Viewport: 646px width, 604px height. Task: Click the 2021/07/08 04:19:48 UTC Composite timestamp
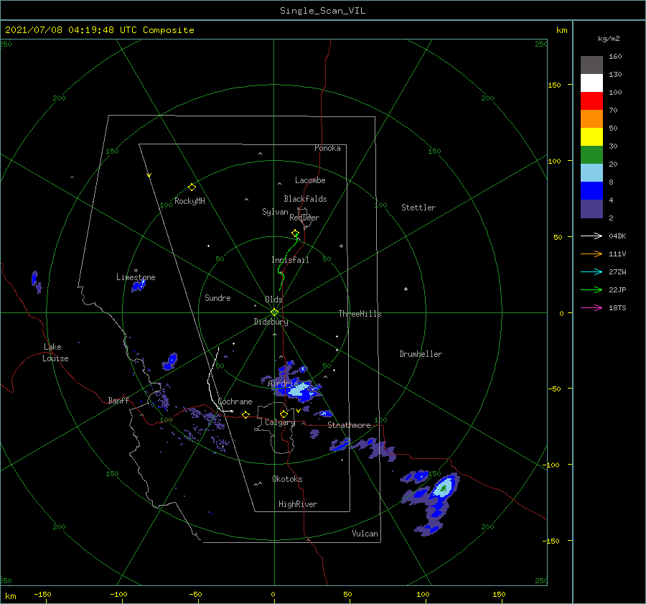tap(99, 30)
